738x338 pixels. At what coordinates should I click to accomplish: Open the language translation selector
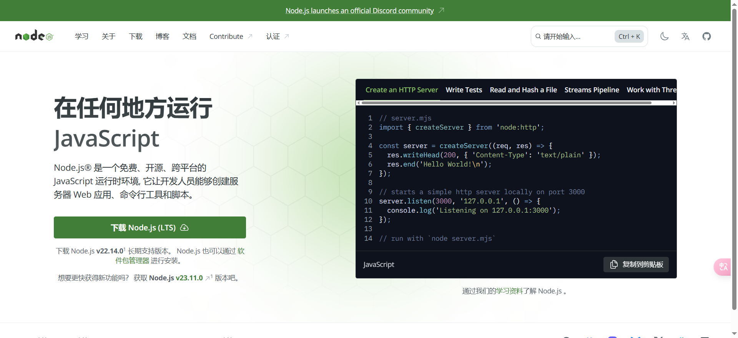point(685,37)
